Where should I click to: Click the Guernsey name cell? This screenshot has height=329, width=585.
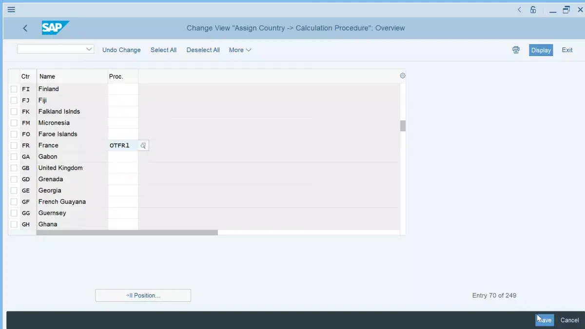click(72, 213)
